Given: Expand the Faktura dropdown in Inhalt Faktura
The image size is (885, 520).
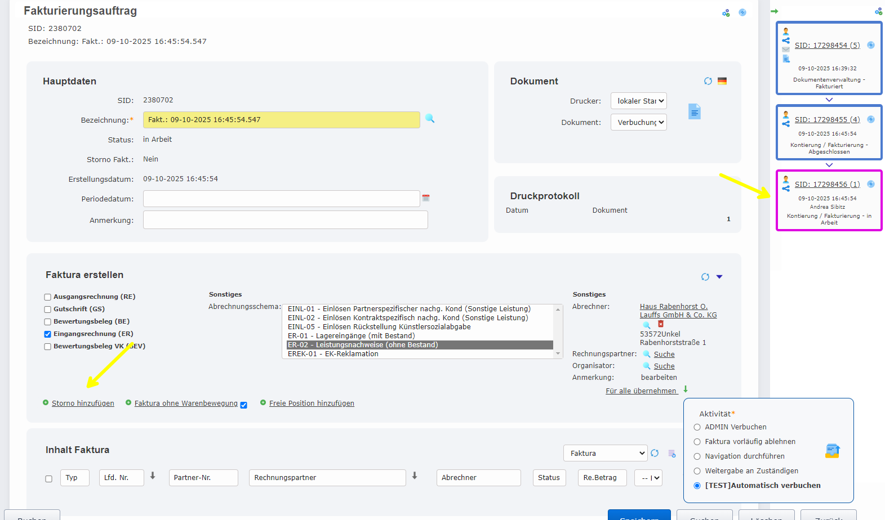Looking at the screenshot, I should click(605, 453).
